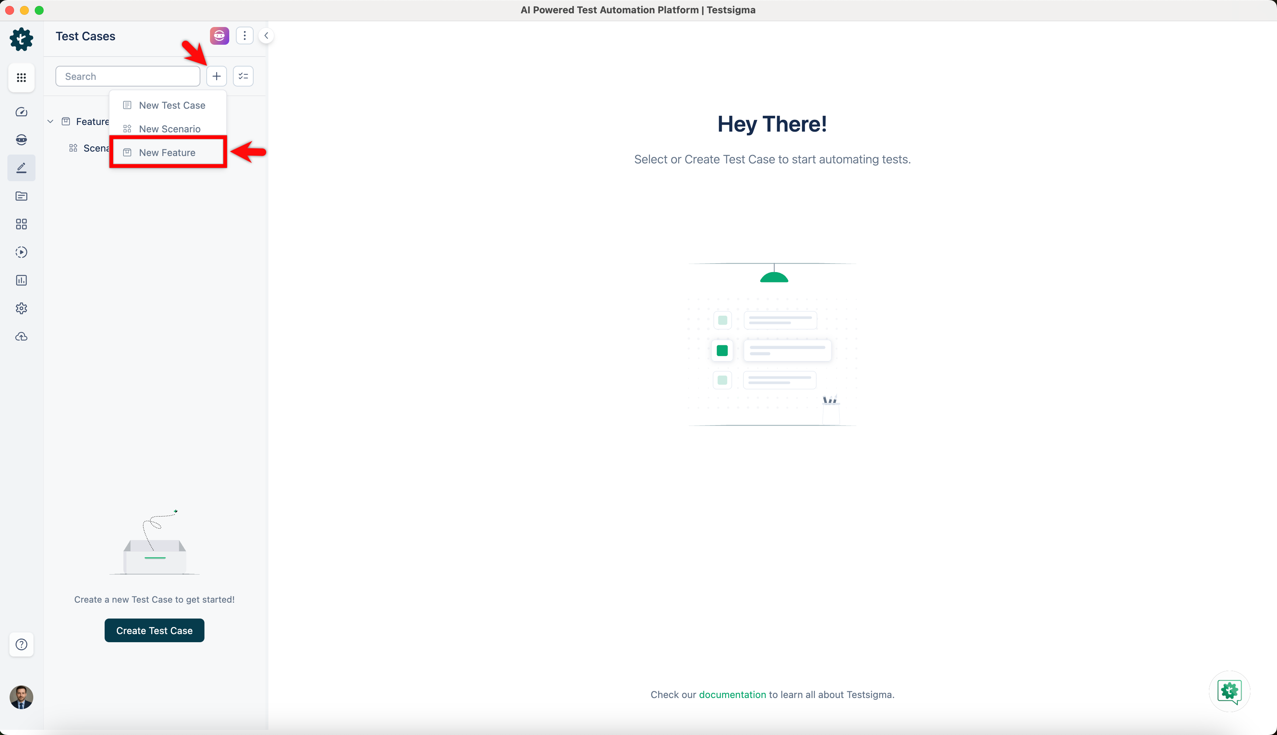The image size is (1277, 735).
Task: Open Settings via the gear icon
Action: tap(21, 308)
